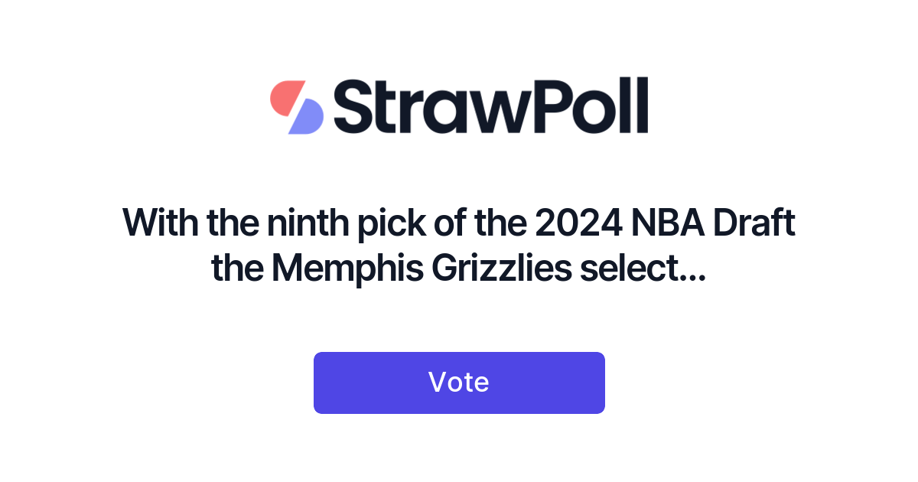Screen dimensions: 918x482
Task: Click inside the Vote button label
Action: pos(459,382)
